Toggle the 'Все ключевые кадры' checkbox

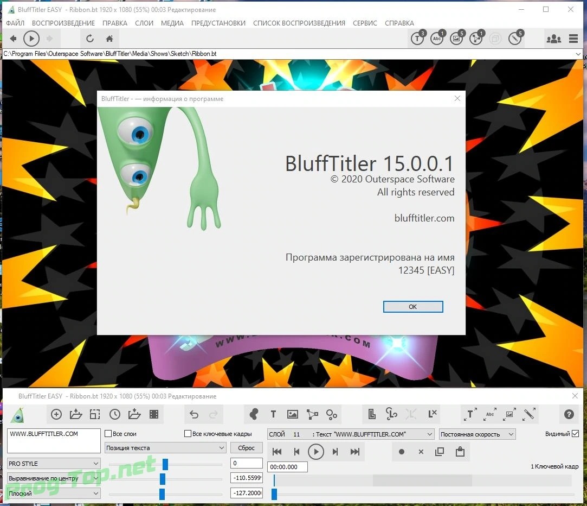tap(188, 434)
